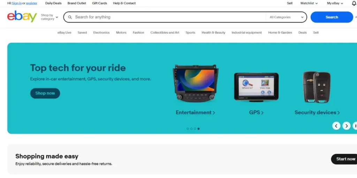Viewport: 357px width, 178px height.
Task: Open Brand Outlet link
Action: [x=77, y=3]
